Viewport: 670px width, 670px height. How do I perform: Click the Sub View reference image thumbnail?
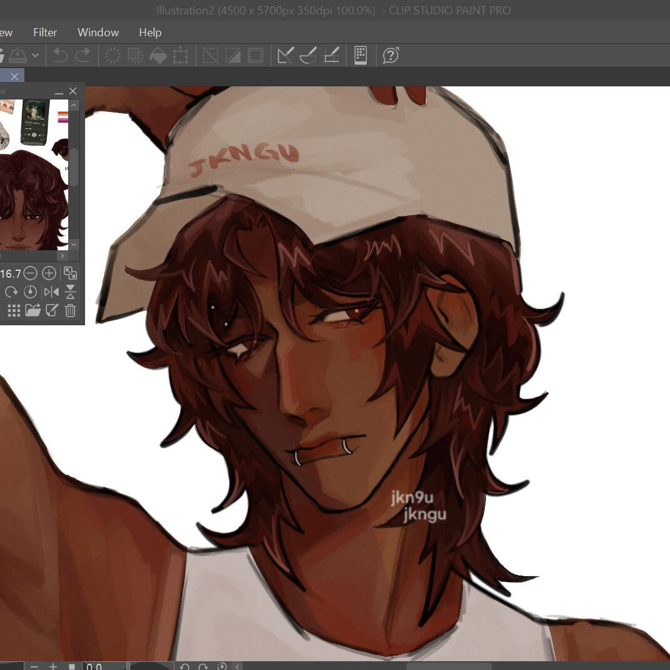click(x=33, y=175)
